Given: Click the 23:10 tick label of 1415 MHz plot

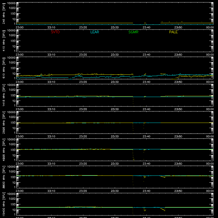Looking at the screenshot, I should (x=51, y=109).
